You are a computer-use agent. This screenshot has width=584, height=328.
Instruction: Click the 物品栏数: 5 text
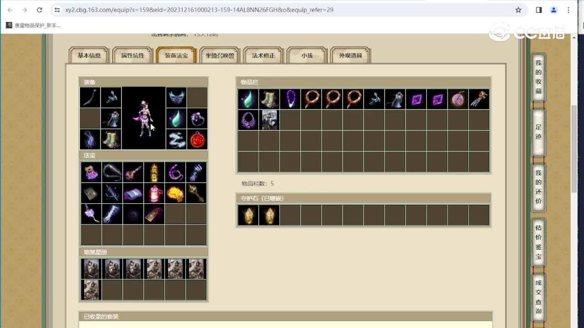[257, 184]
